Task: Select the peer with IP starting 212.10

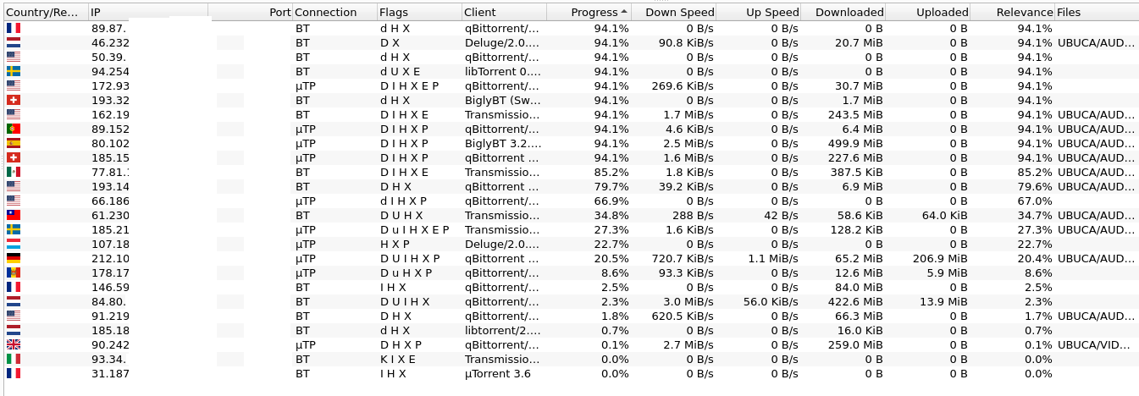Action: (110, 258)
